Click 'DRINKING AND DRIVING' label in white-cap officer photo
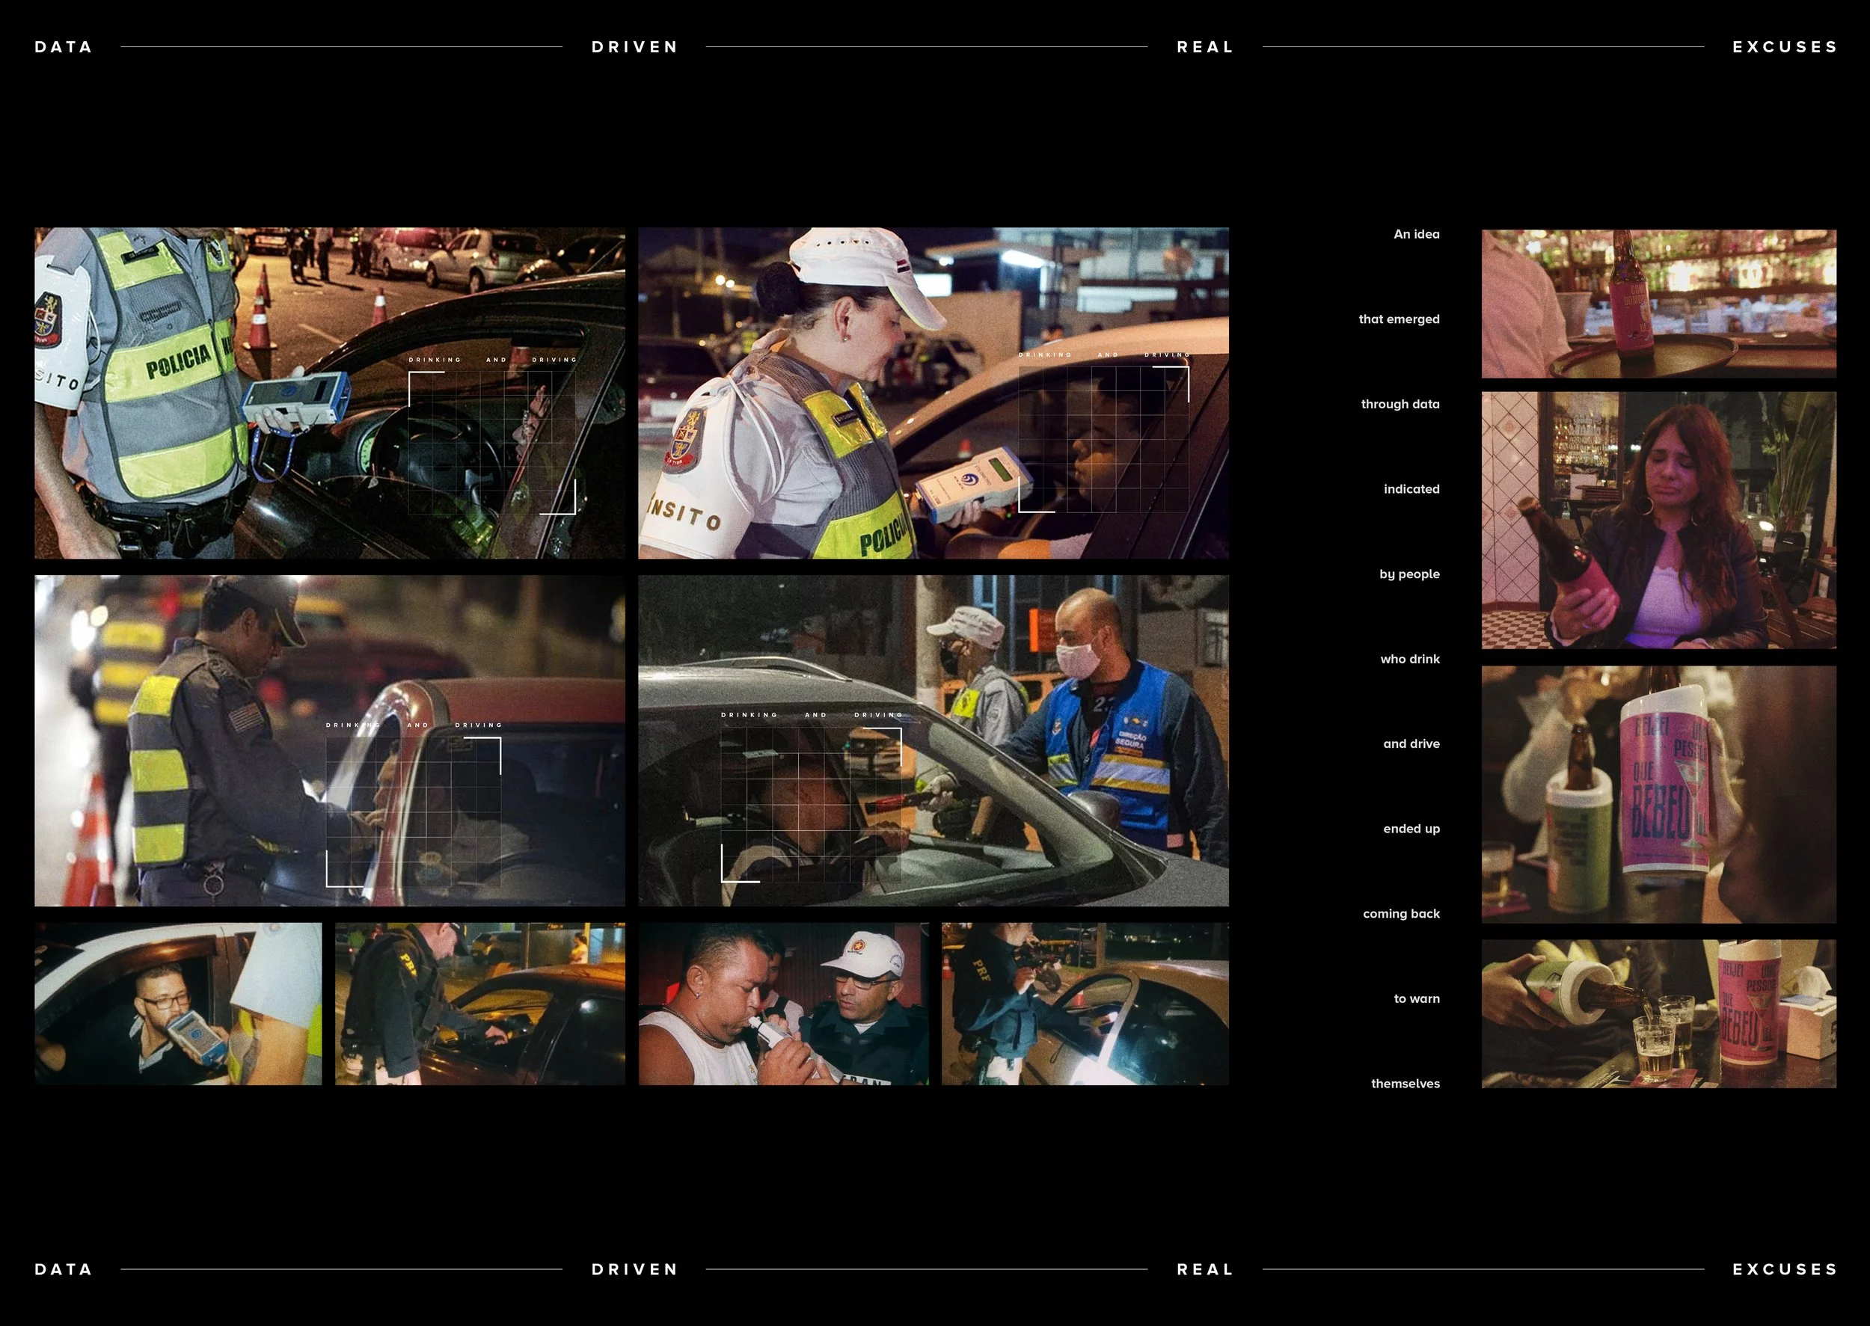 tap(1104, 355)
